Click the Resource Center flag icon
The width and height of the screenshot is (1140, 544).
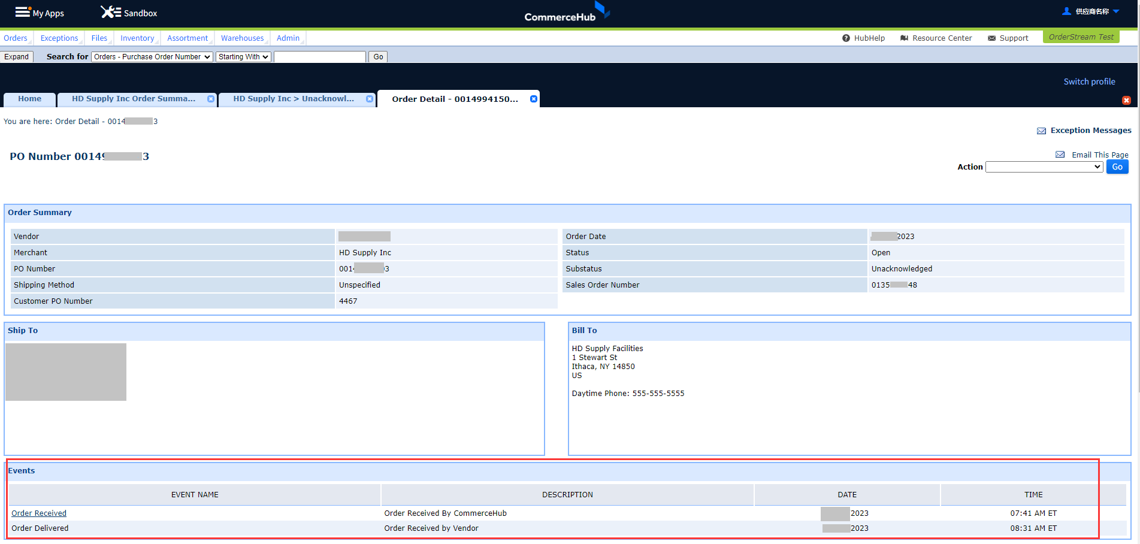(x=904, y=38)
